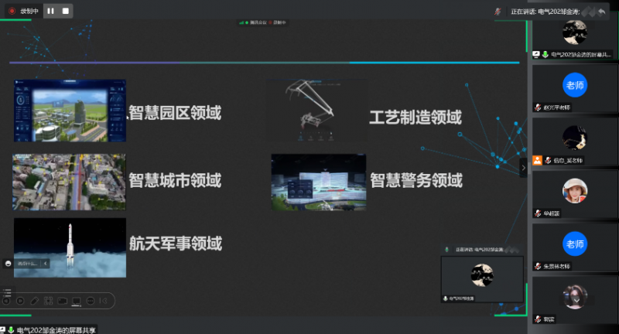Select the pen annotation tool

pos(34,301)
